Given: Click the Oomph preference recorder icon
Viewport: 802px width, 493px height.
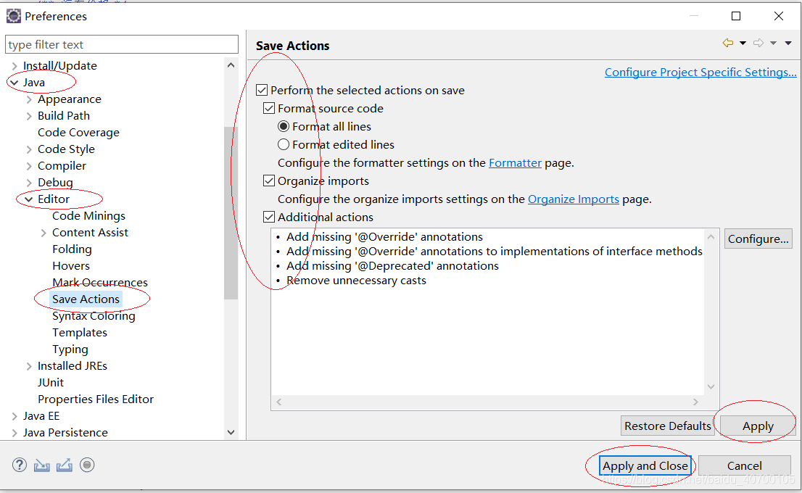Looking at the screenshot, I should click(x=87, y=465).
